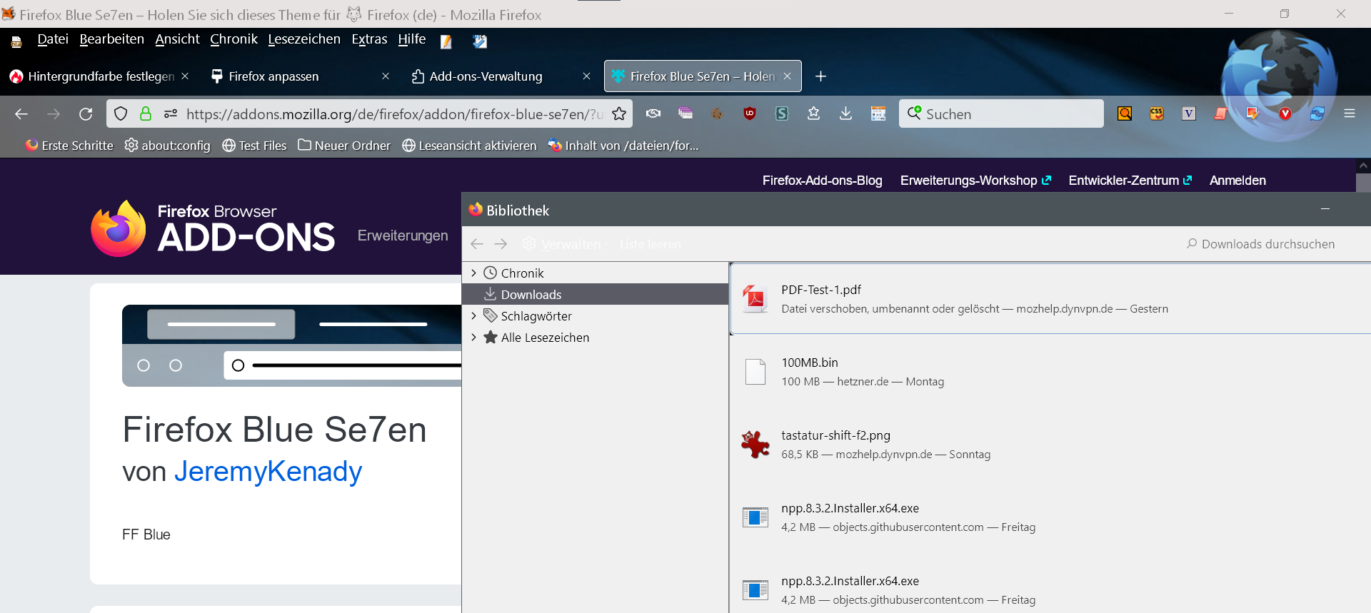Reload the page with the refresh icon
This screenshot has width=1371, height=613.
pos(86,114)
